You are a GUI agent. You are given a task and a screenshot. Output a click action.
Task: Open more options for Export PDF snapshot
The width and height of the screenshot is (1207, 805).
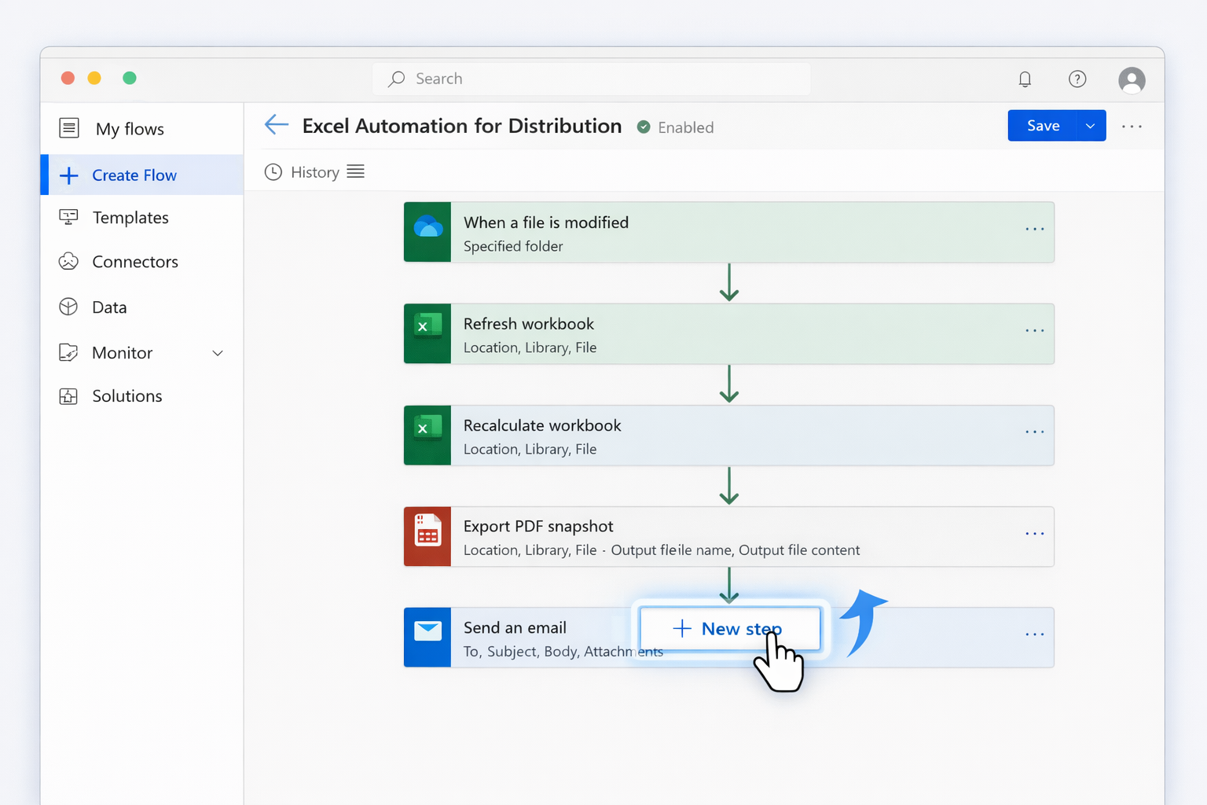(1035, 533)
